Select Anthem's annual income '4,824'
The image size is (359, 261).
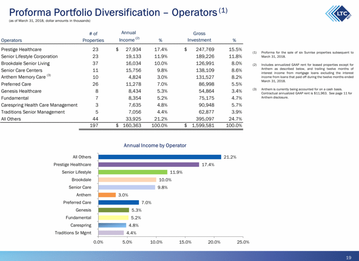click(x=135, y=77)
